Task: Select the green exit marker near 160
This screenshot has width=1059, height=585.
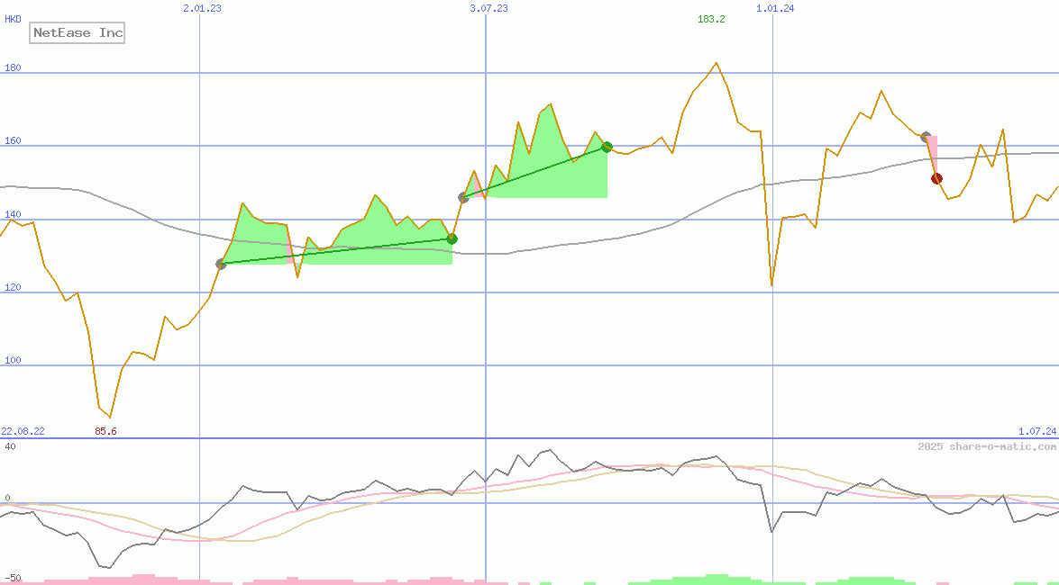Action: [607, 147]
